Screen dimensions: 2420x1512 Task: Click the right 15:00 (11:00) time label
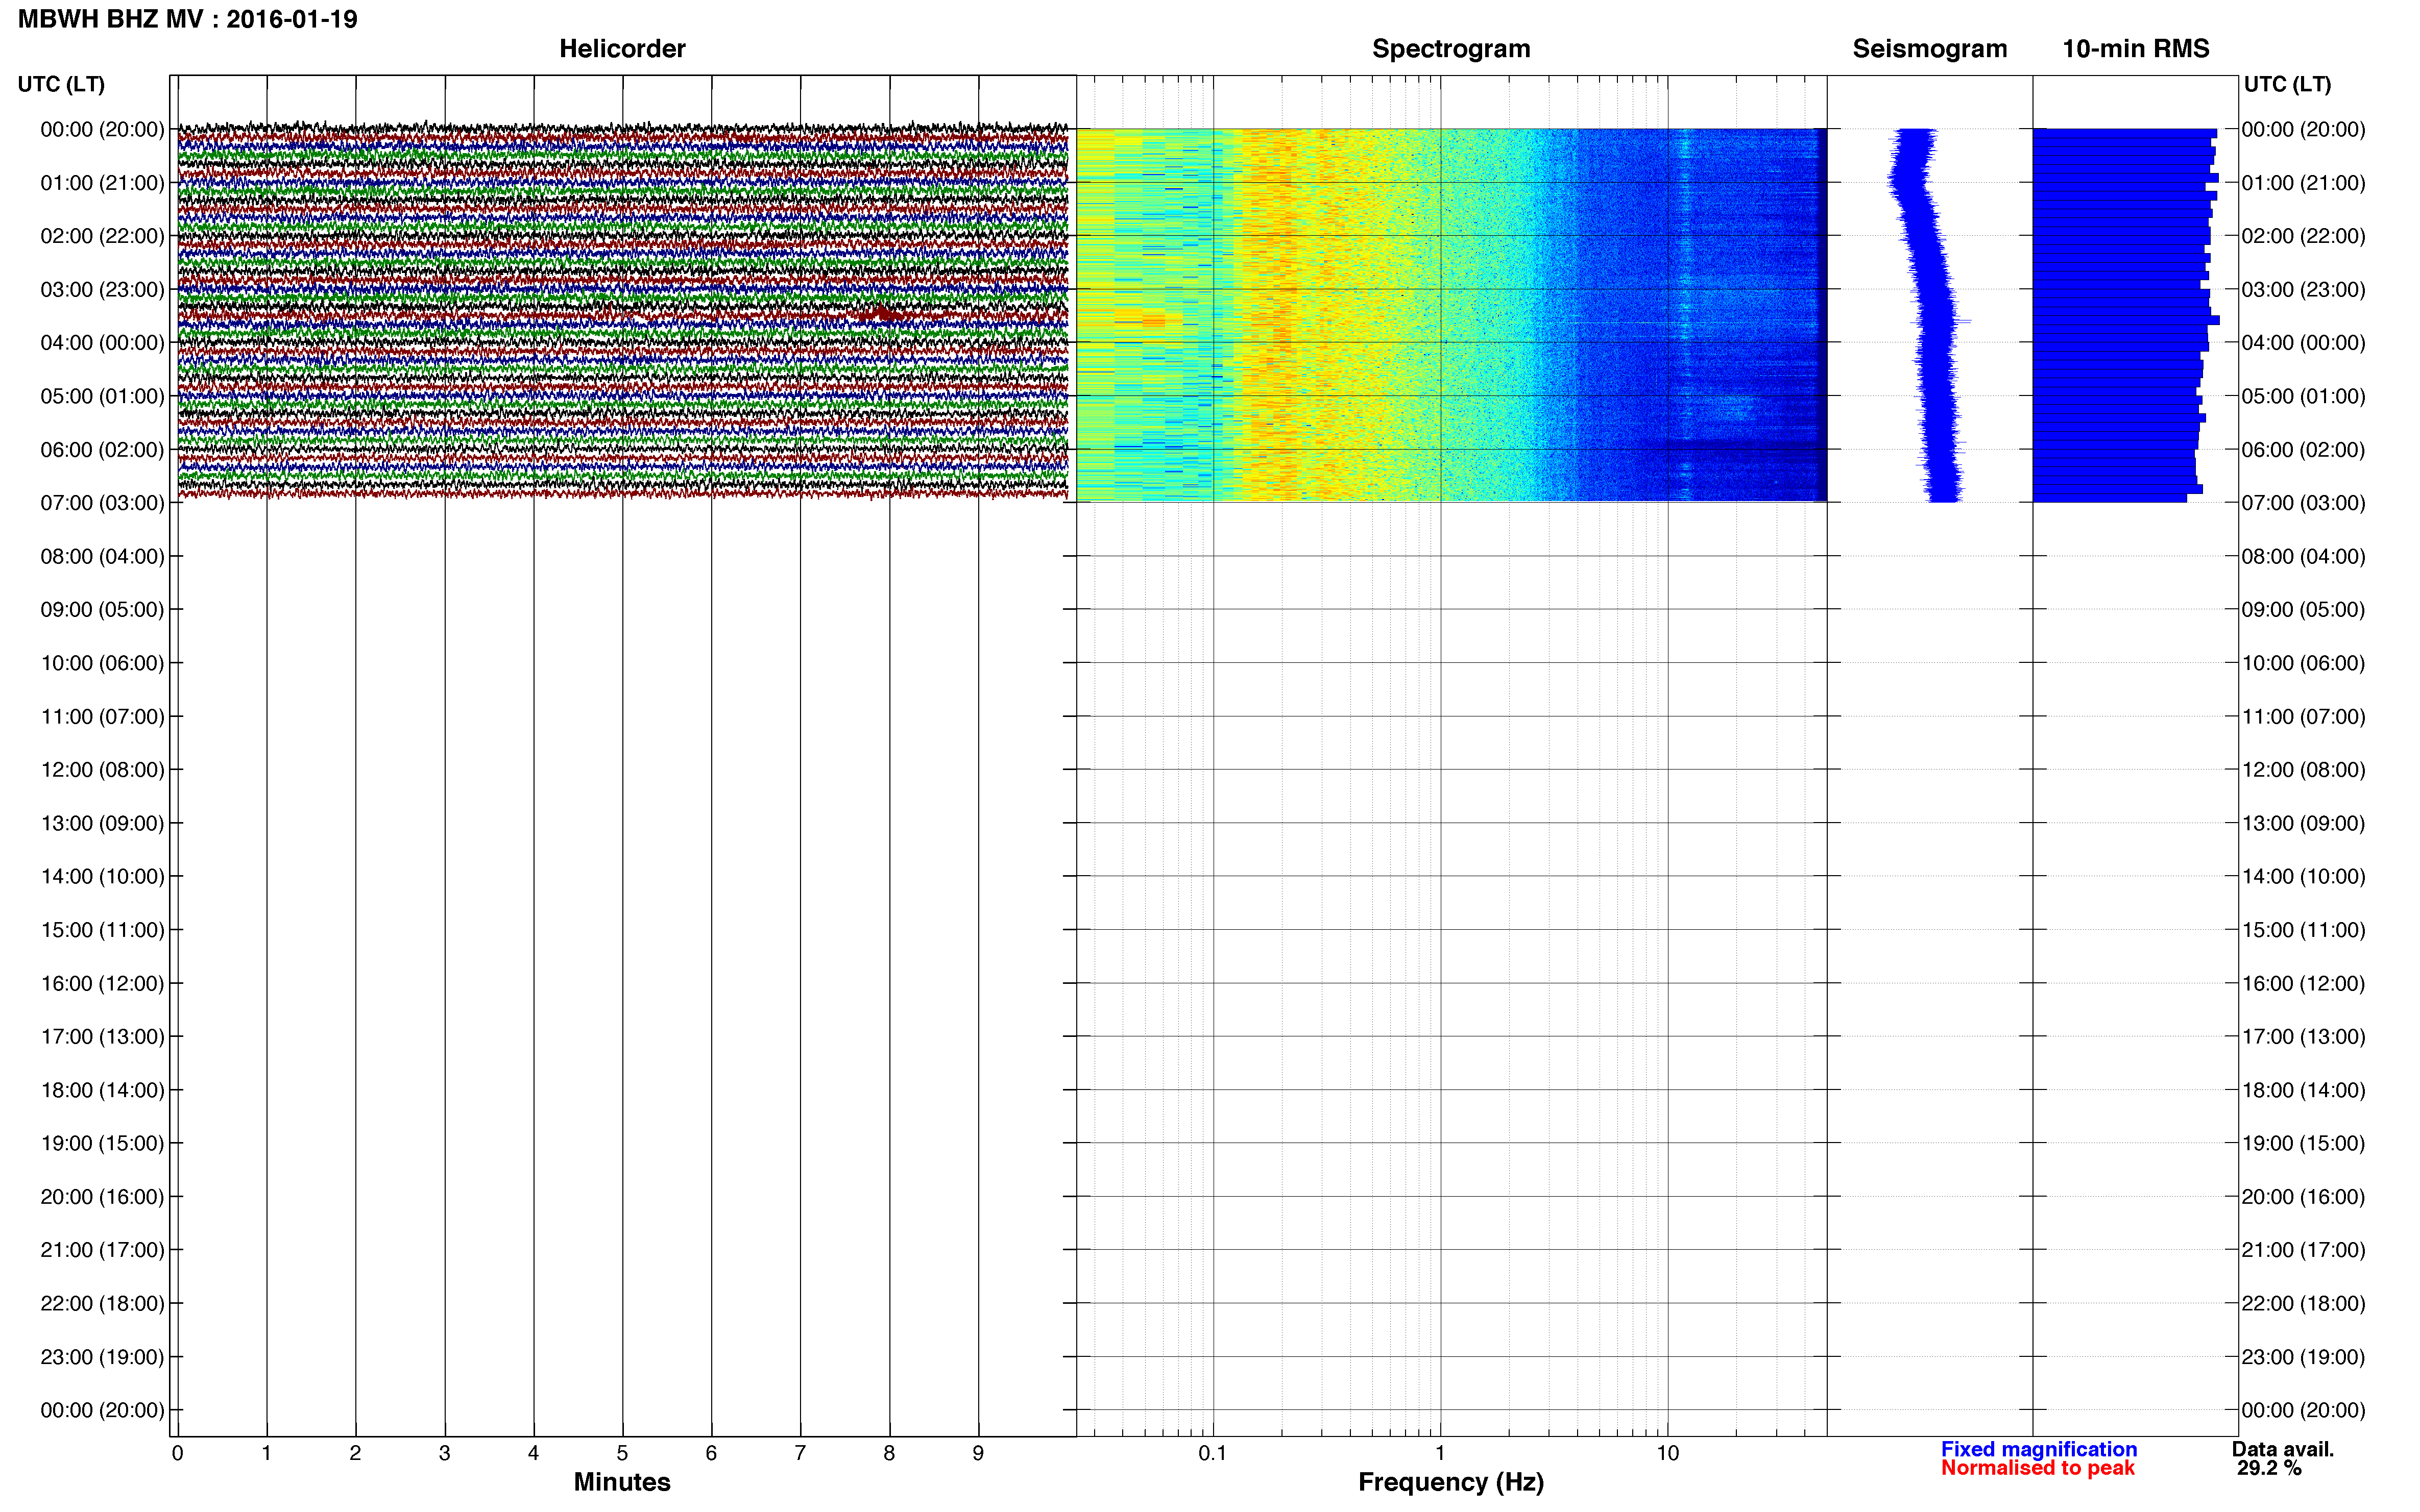2303,930
